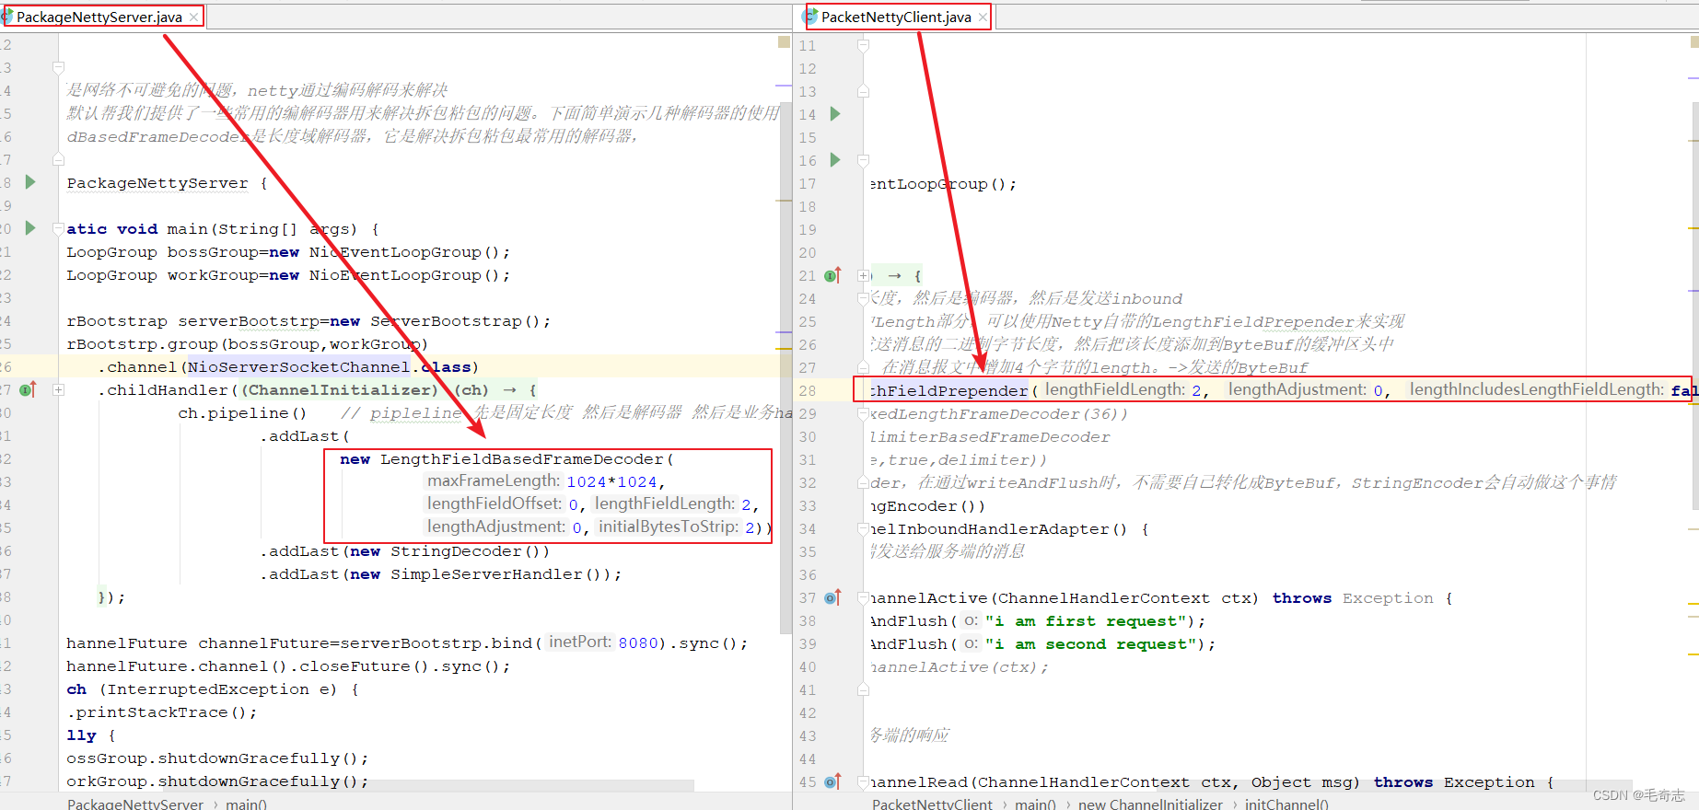The width and height of the screenshot is (1699, 810).
Task: Collapse fold marker at client line 13
Action: (863, 91)
